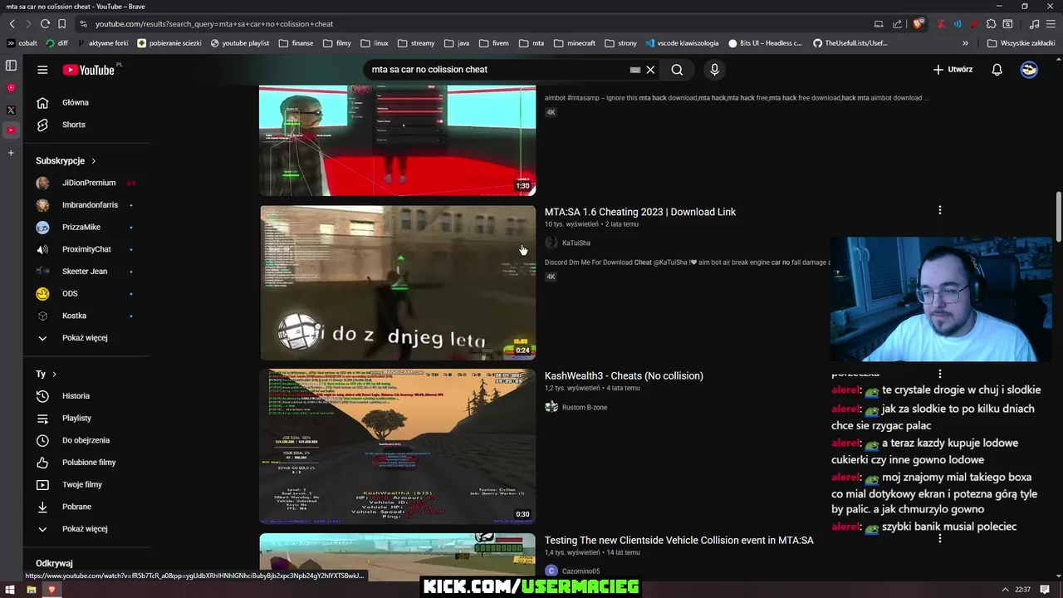This screenshot has height=598, width=1063.
Task: Open account avatar menu
Action: tap(1029, 70)
